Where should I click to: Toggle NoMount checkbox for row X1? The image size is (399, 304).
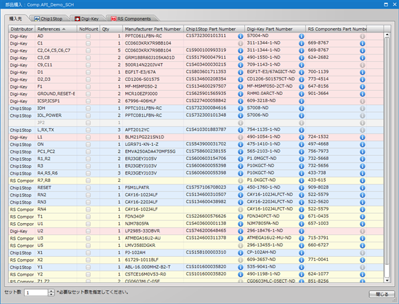click(x=88, y=253)
